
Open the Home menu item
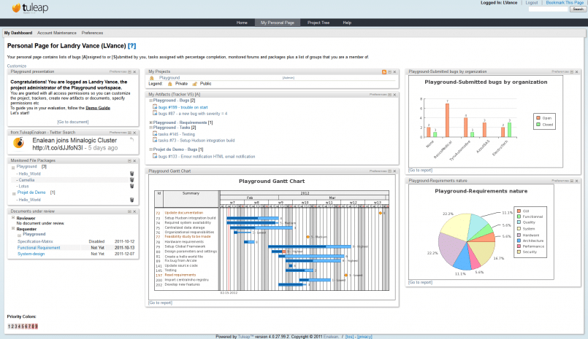242,23
